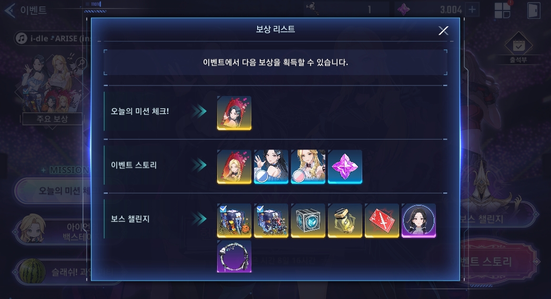Go back using the 이벤트 arrow
The image size is (551, 299).
point(10,10)
